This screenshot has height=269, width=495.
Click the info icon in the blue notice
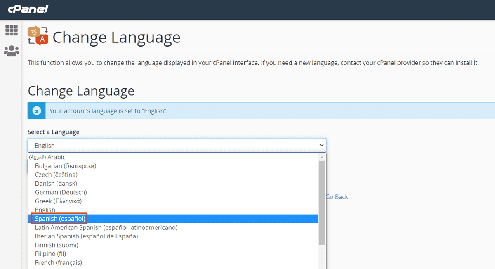(36, 111)
